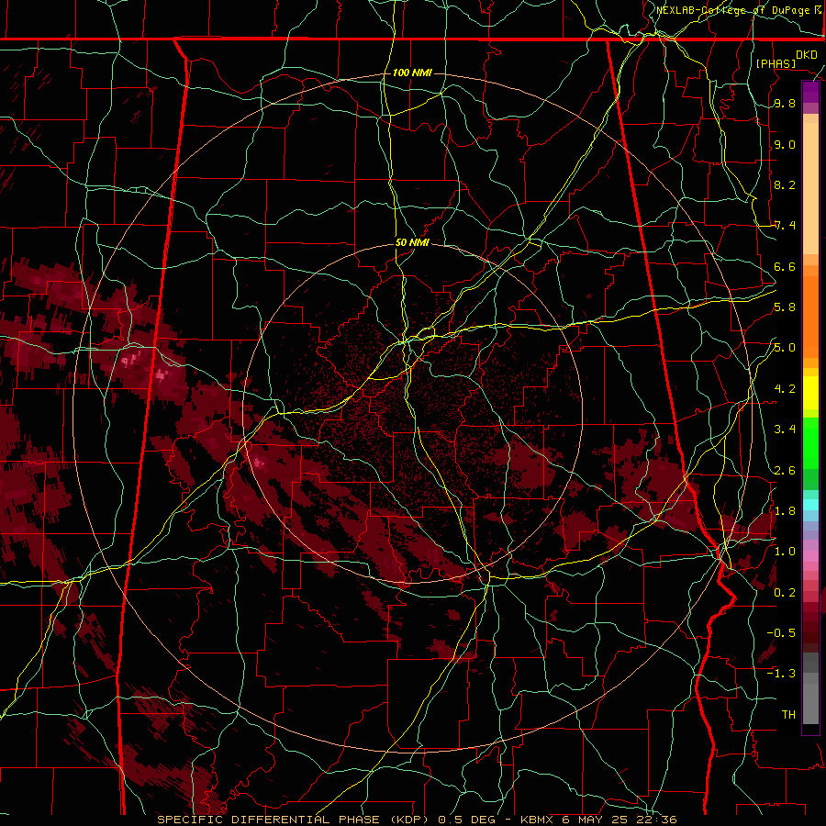Select the yellow color band beside 4.2
This screenshot has height=826, width=826.
click(x=810, y=393)
